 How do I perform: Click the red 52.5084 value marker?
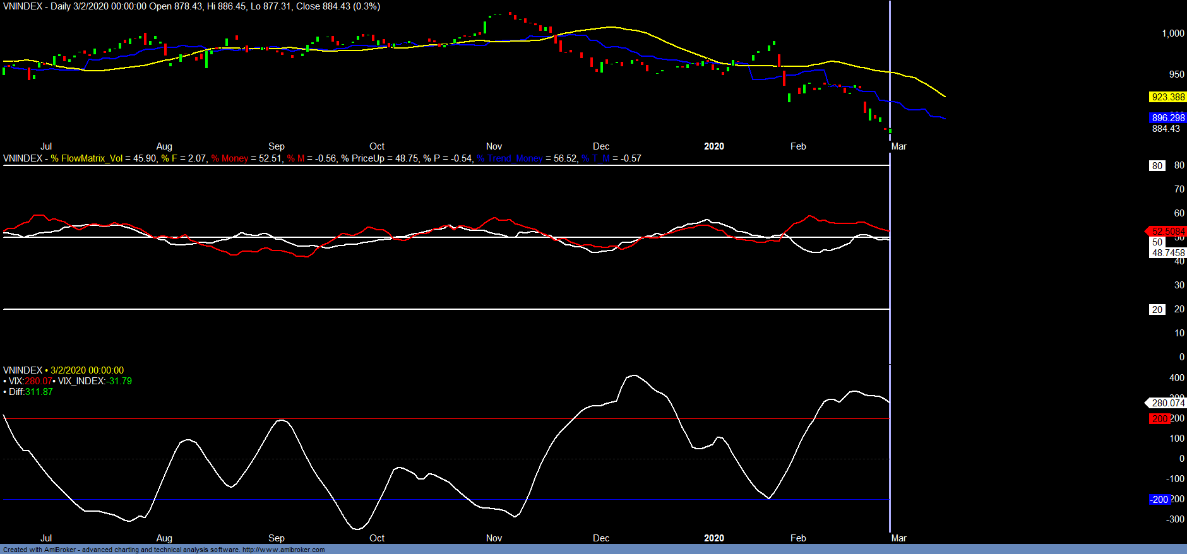1167,232
